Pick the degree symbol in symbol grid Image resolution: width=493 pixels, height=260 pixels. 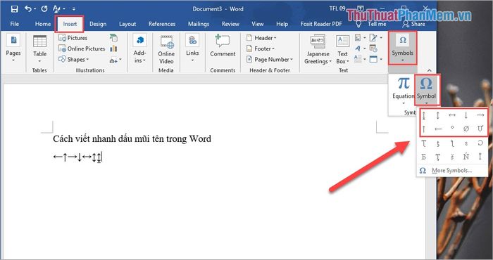click(452, 129)
